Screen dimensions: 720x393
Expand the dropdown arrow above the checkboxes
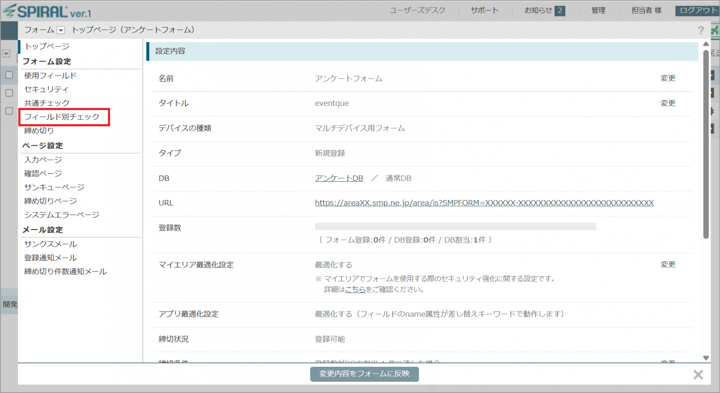(x=6, y=54)
